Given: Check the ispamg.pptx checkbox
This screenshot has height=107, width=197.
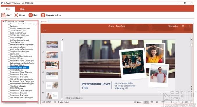Looking at the screenshot, I should [9, 54].
